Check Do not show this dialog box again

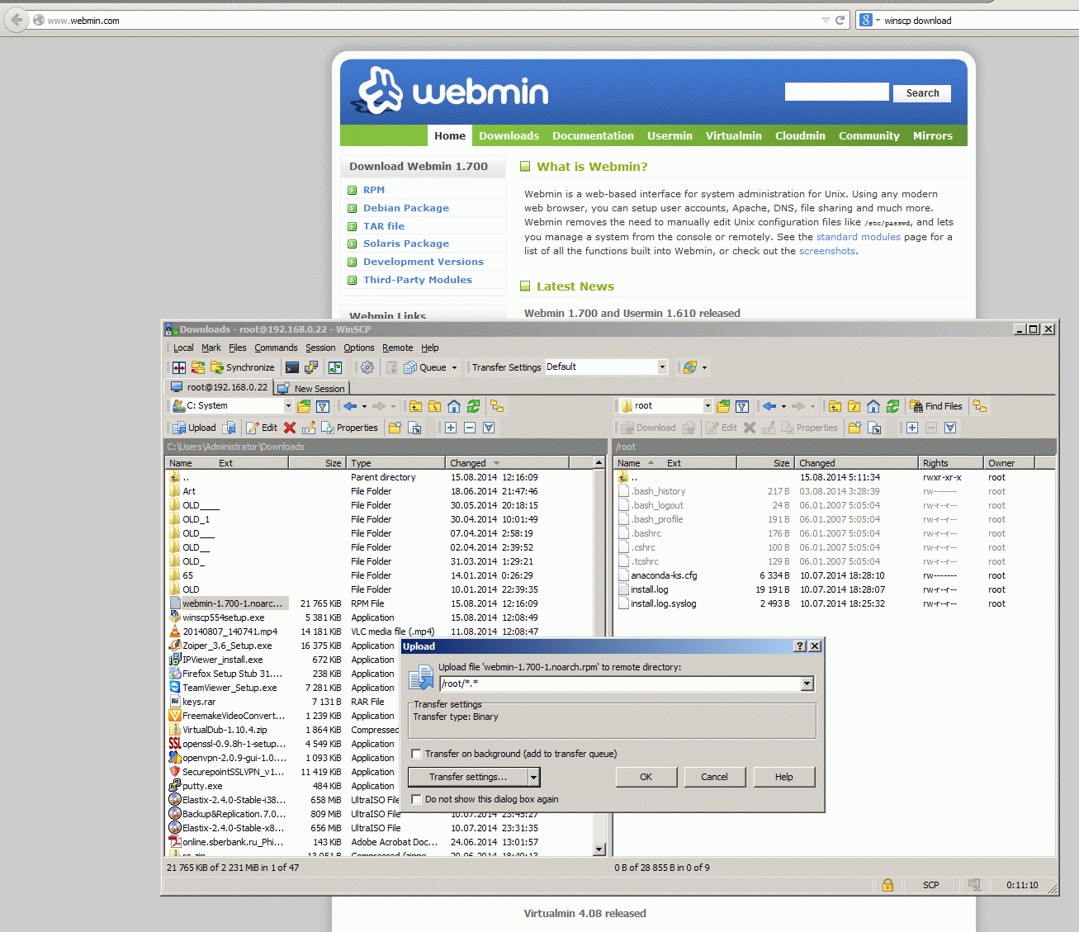pyautogui.click(x=417, y=799)
